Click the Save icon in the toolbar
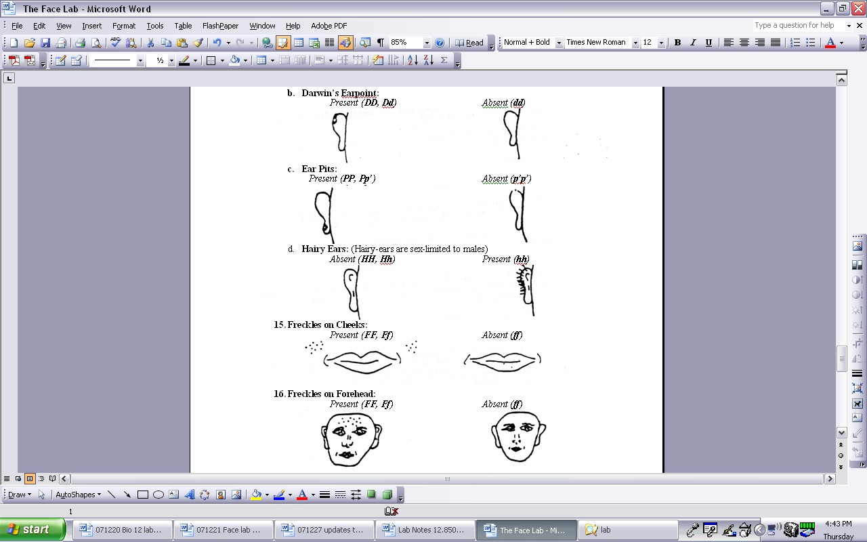 (45, 43)
